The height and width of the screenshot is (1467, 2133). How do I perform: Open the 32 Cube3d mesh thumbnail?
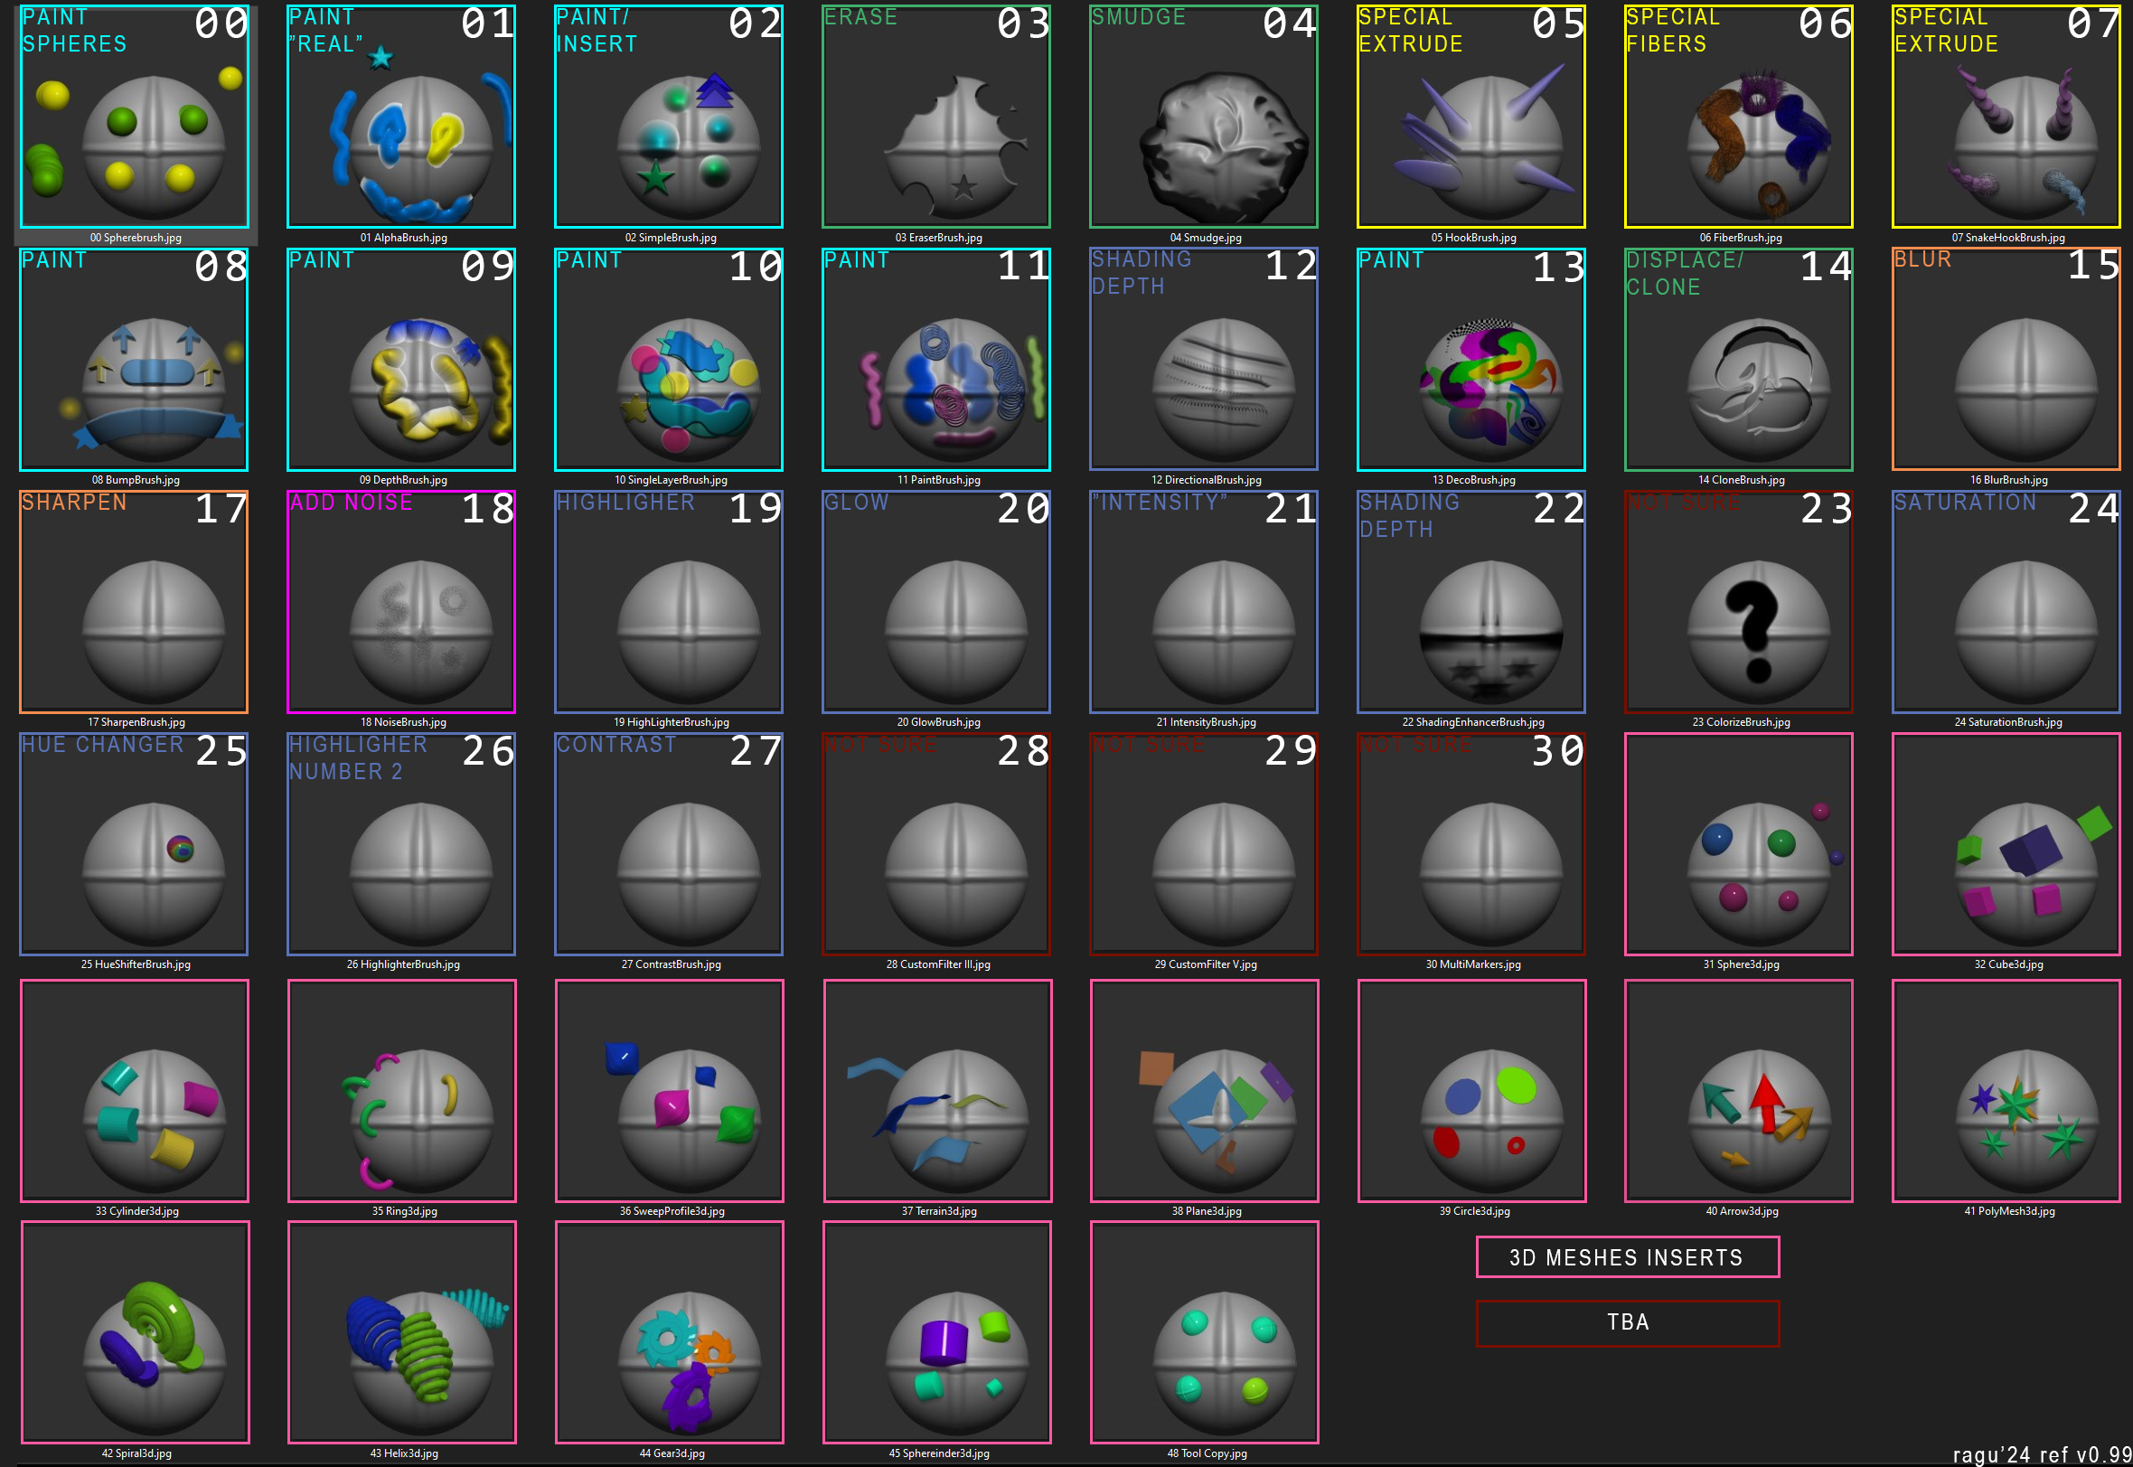point(2006,844)
